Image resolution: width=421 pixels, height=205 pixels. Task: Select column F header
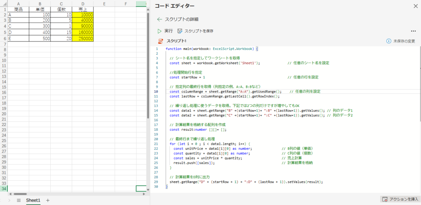[x=126, y=4]
